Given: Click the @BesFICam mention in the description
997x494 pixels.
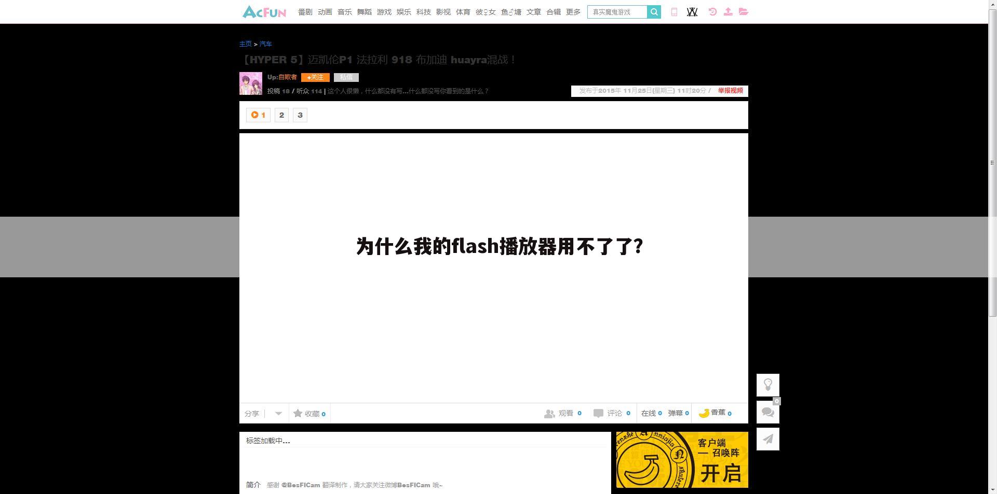Looking at the screenshot, I should point(301,485).
